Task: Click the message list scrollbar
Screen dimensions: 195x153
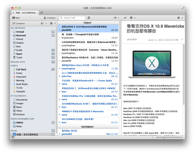Action: click(x=120, y=60)
